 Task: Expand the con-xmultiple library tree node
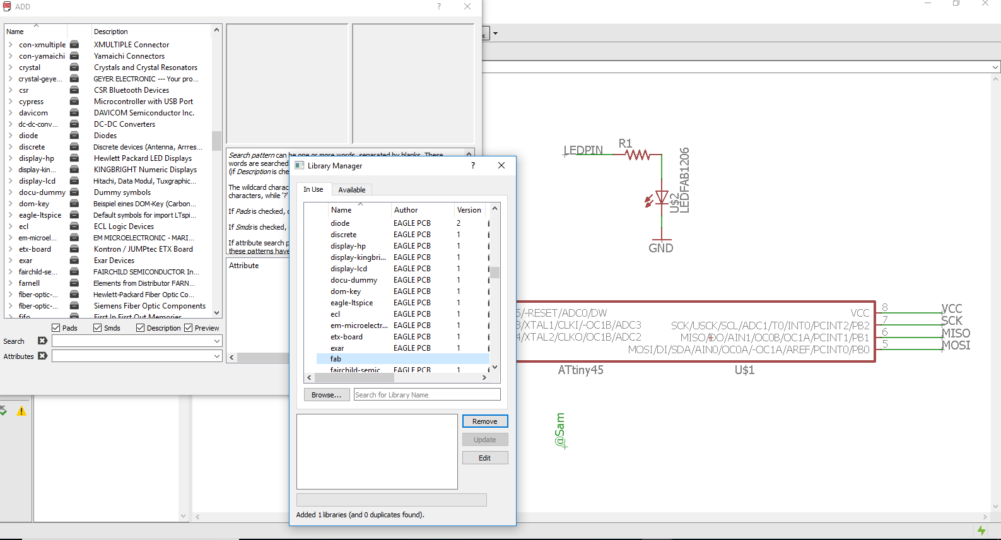point(11,45)
